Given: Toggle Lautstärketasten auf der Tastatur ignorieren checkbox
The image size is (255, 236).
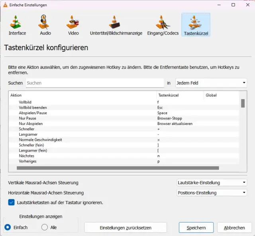Looking at the screenshot, I should click(x=12, y=202).
